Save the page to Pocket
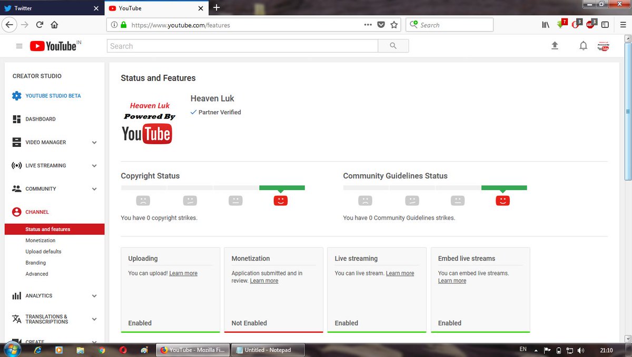This screenshot has height=357, width=632. (381, 25)
